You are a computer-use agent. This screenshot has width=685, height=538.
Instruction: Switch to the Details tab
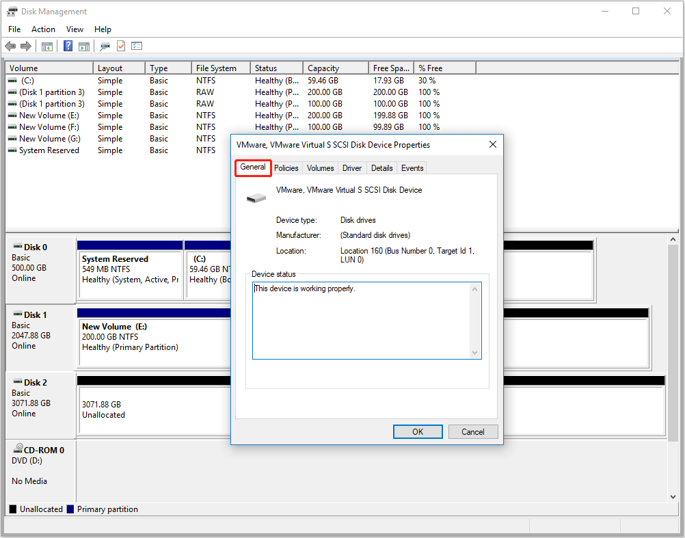(382, 168)
